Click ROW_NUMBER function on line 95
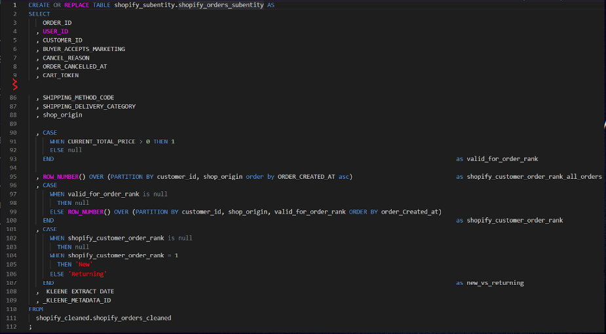The image size is (606, 334). [60, 177]
